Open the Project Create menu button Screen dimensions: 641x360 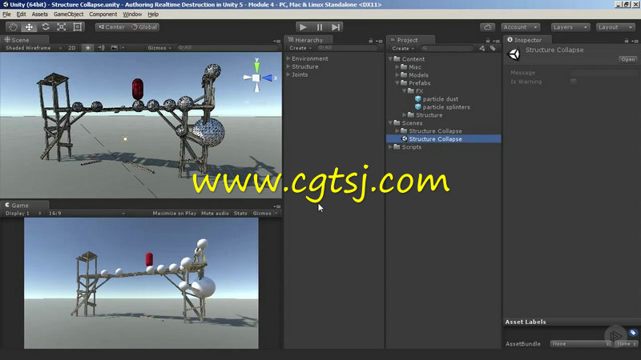click(403, 48)
